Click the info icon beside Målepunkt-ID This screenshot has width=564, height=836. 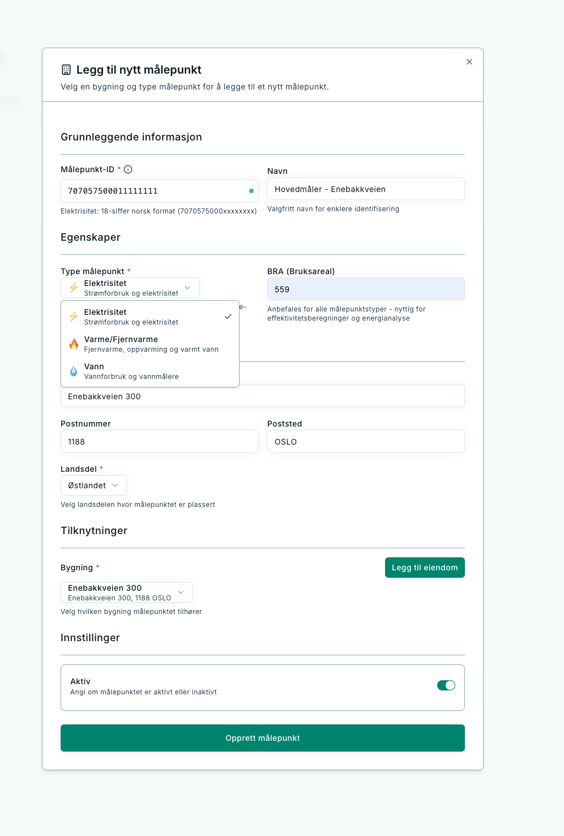click(128, 169)
